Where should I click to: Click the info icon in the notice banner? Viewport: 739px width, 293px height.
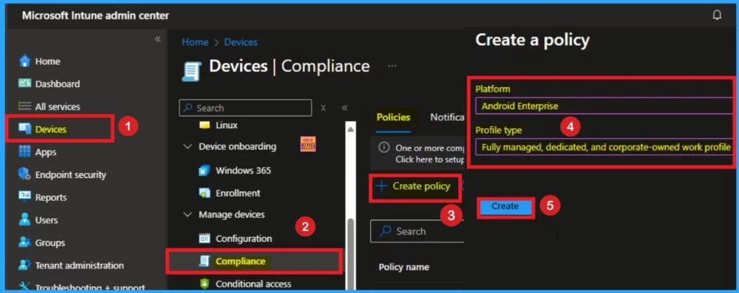pos(384,148)
